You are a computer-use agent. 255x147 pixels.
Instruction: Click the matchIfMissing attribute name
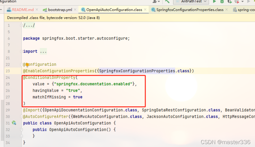49,97
